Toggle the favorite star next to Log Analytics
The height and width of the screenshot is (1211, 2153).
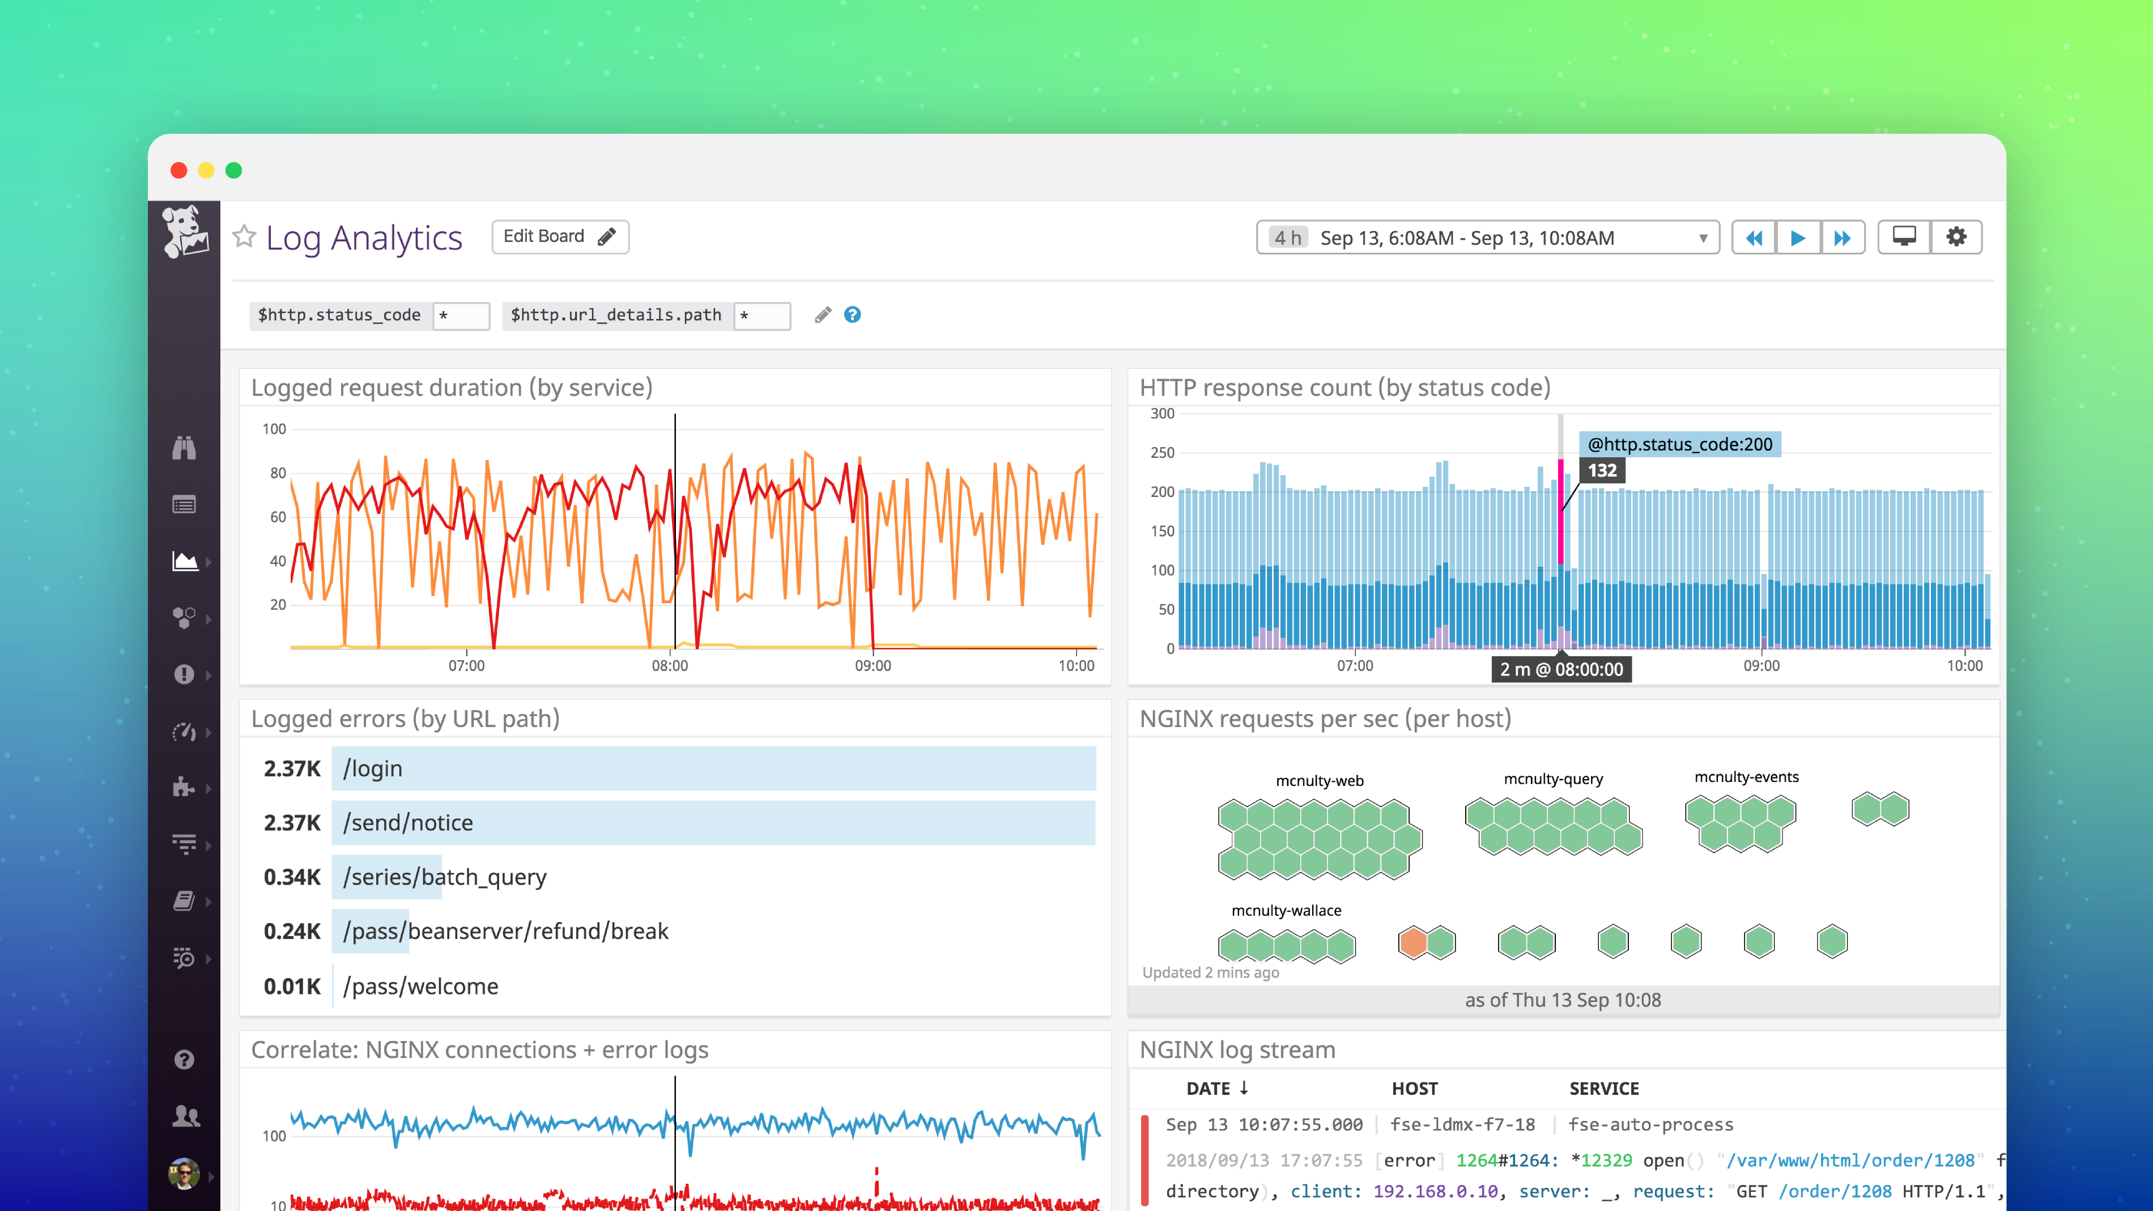coord(244,236)
